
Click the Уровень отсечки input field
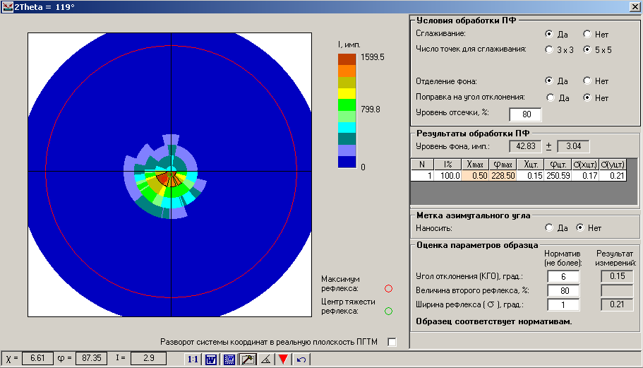(x=525, y=114)
